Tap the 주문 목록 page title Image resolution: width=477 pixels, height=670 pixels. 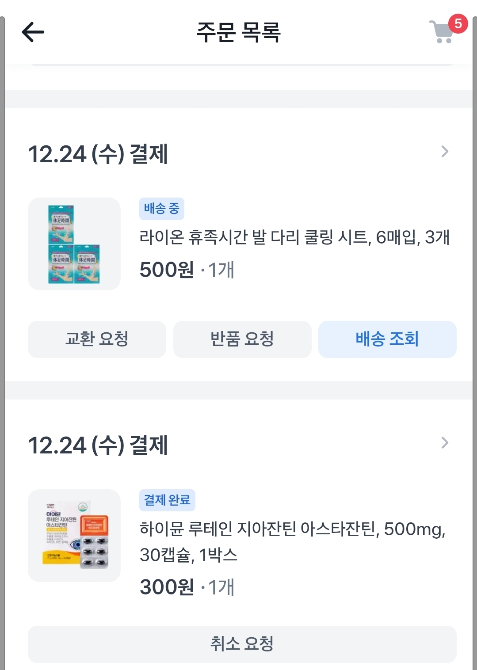click(x=238, y=32)
